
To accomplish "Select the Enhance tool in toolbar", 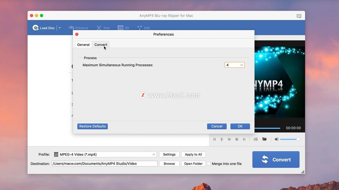I will [78, 28].
